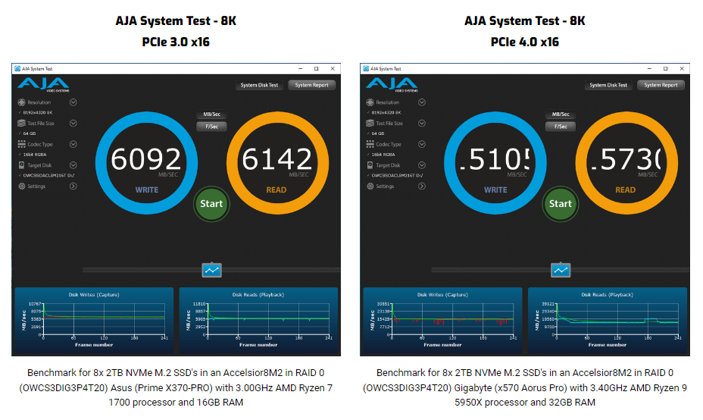Open System Disk Test in PCIe 4.0 window
Screen dimensions: 703x420
[x=608, y=85]
